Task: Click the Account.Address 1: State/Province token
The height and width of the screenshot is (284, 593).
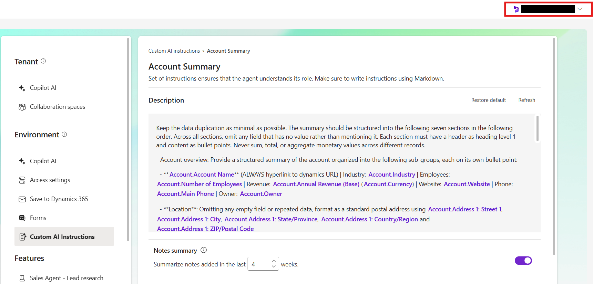Action: (x=271, y=219)
